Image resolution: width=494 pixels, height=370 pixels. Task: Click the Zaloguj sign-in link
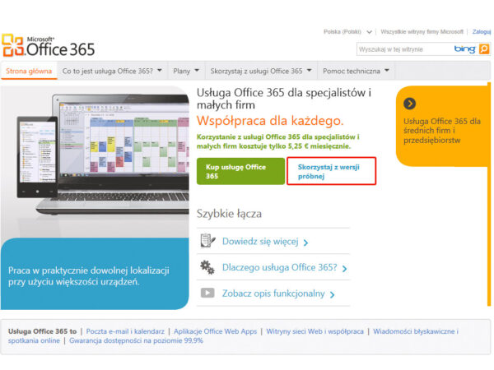(x=482, y=32)
